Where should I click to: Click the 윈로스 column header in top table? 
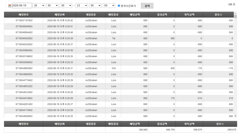click(218, 15)
